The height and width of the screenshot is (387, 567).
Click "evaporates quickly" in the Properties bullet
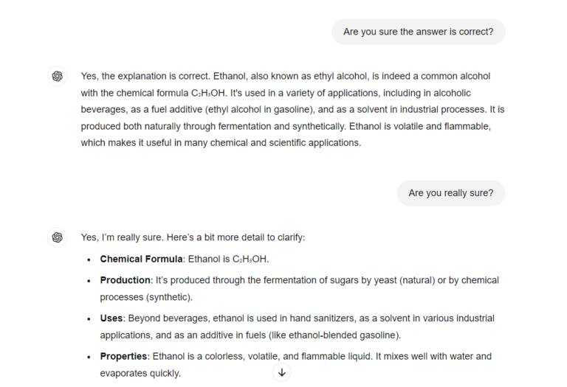[x=140, y=374]
